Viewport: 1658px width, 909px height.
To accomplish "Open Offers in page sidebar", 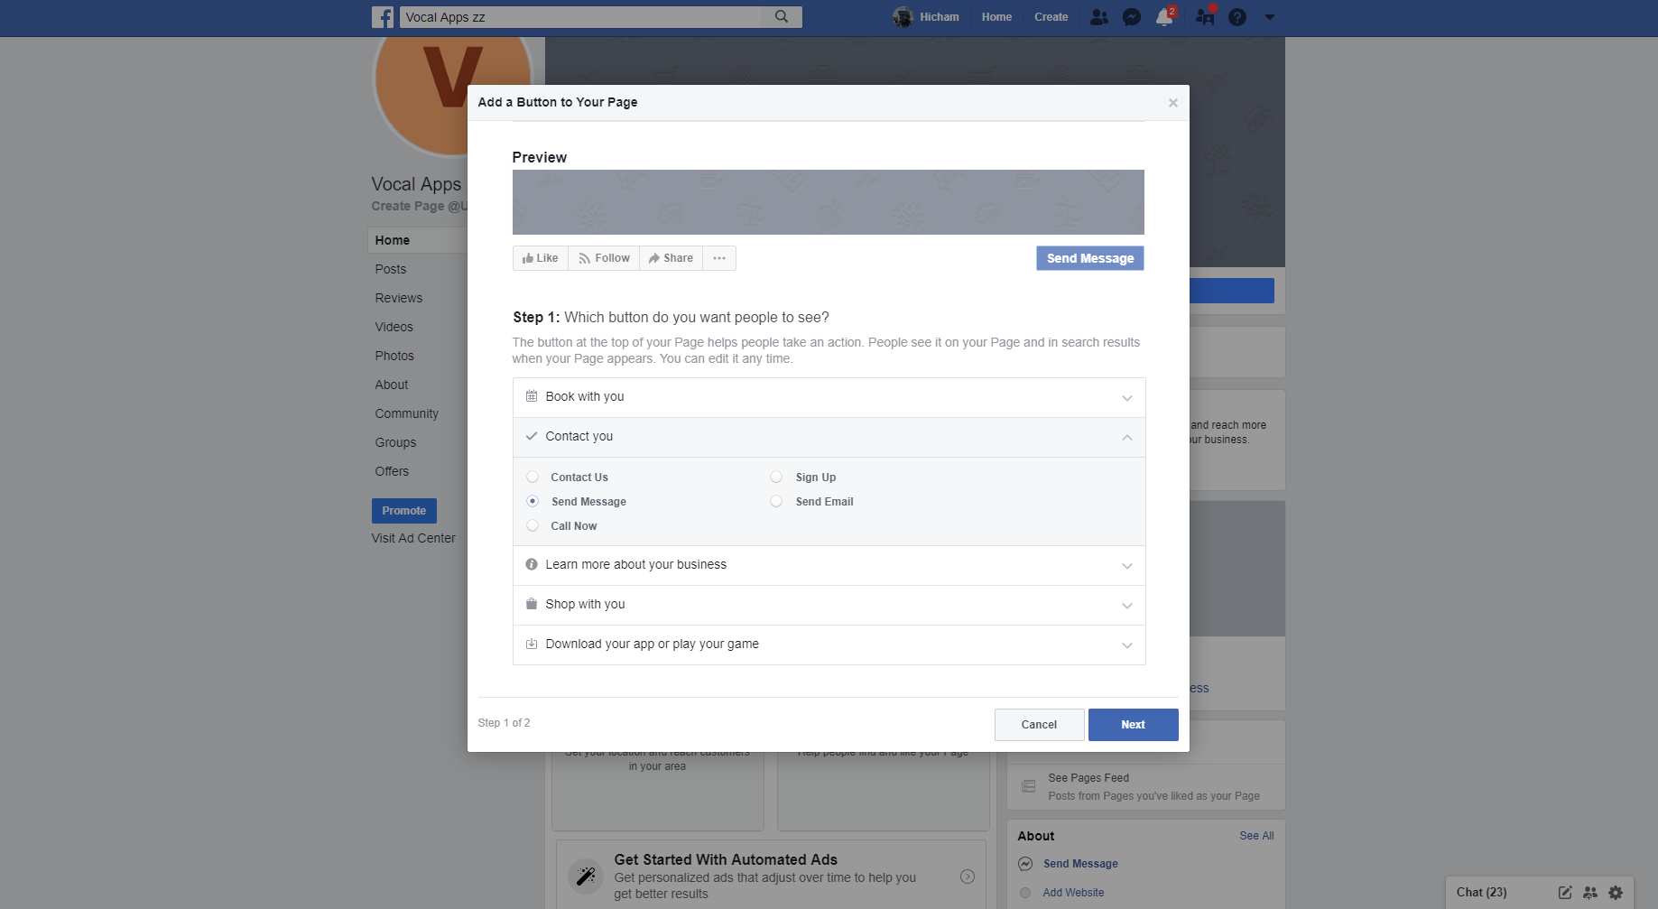I will (392, 471).
